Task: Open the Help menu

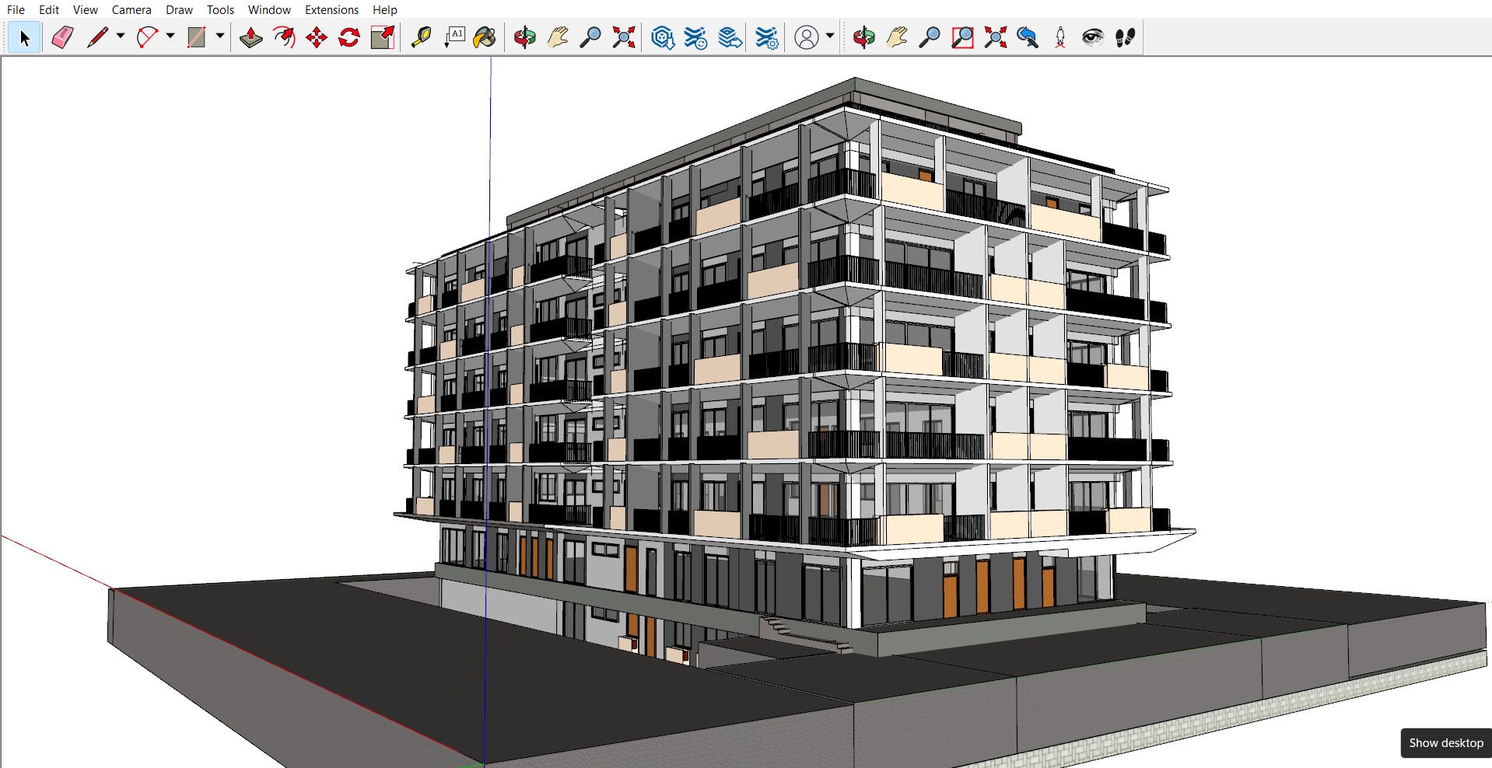Action: [384, 10]
